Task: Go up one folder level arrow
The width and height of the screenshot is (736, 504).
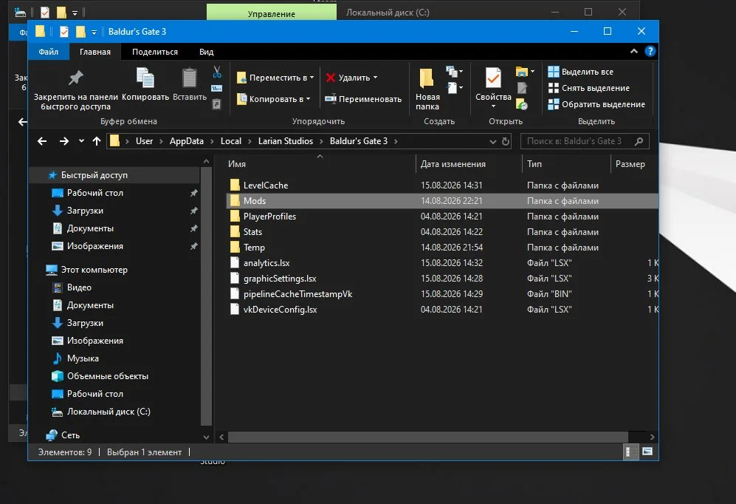Action: pyautogui.click(x=97, y=141)
